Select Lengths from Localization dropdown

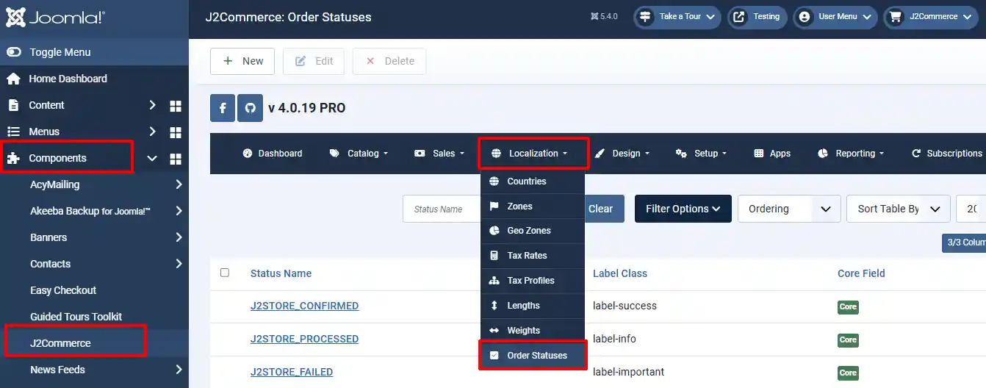533,306
